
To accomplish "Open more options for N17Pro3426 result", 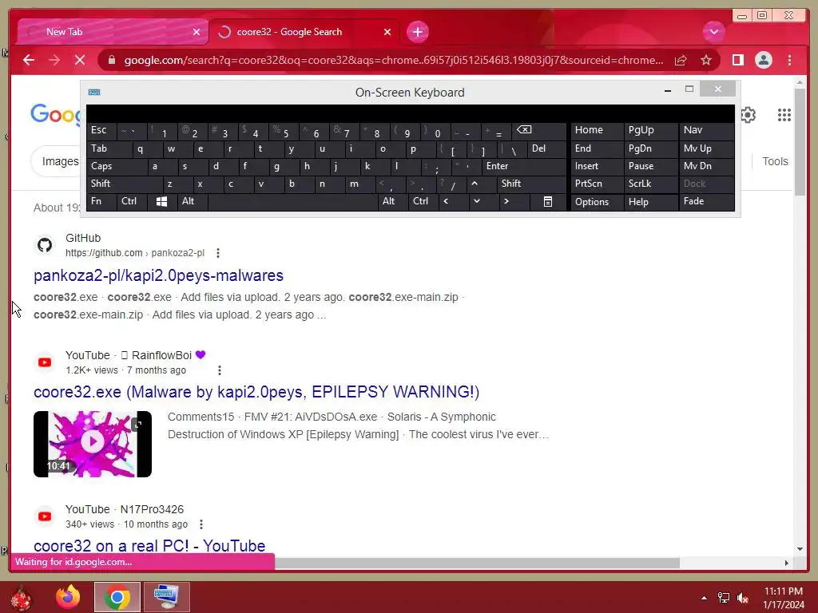I will click(x=201, y=524).
